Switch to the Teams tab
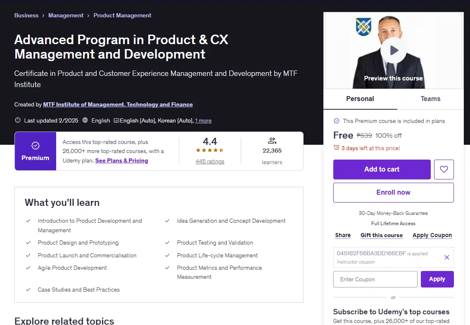The height and width of the screenshot is (325, 470). click(x=430, y=99)
